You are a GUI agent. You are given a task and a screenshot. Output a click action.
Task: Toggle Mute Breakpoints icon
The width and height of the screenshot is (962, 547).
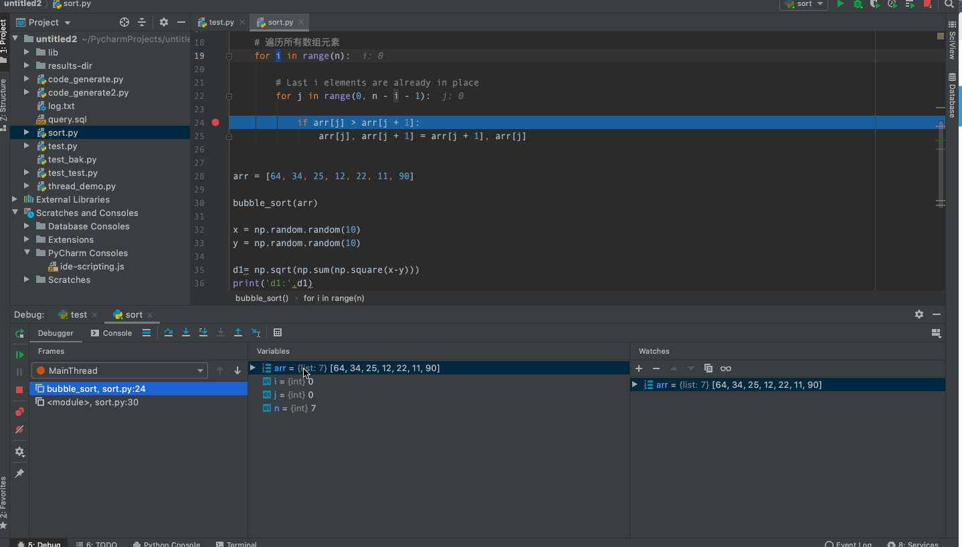19,429
